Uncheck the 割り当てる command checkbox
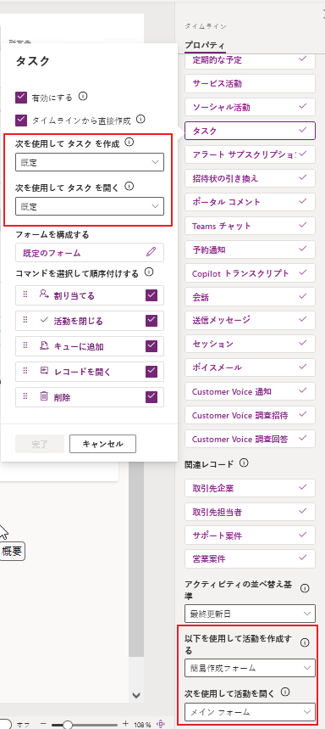 click(x=151, y=295)
